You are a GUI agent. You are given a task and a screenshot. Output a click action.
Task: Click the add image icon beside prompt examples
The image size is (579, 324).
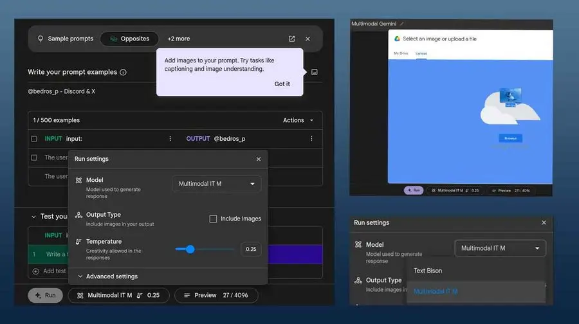pos(314,72)
